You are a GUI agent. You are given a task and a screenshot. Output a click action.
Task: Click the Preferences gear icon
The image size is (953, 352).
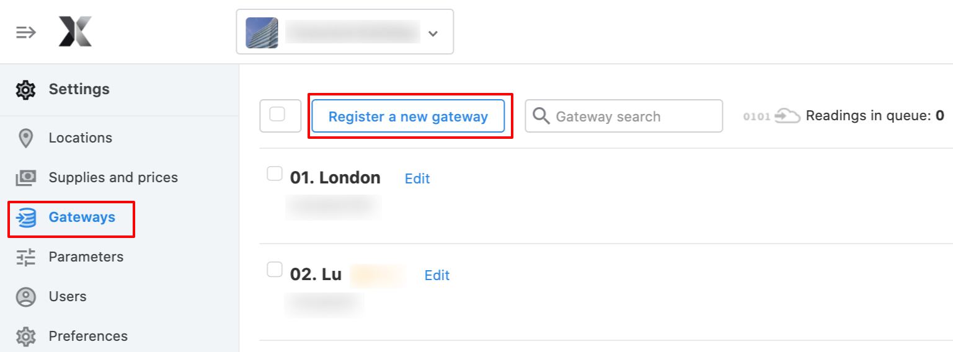[25, 337]
